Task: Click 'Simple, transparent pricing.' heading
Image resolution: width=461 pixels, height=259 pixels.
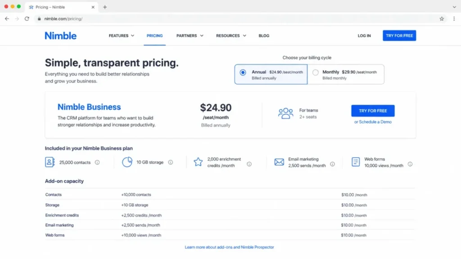Action: point(112,63)
